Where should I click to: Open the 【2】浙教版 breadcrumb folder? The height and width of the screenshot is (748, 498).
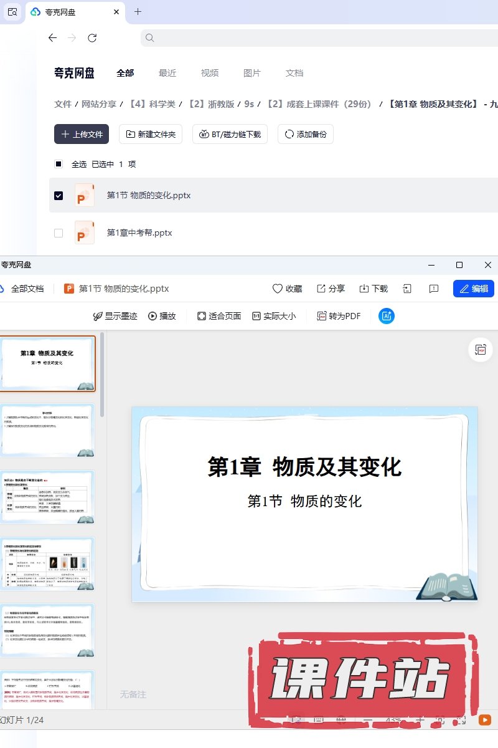211,104
